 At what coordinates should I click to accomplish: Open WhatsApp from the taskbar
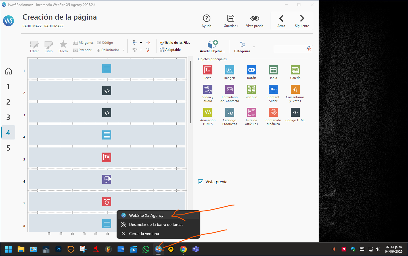pyautogui.click(x=146, y=249)
